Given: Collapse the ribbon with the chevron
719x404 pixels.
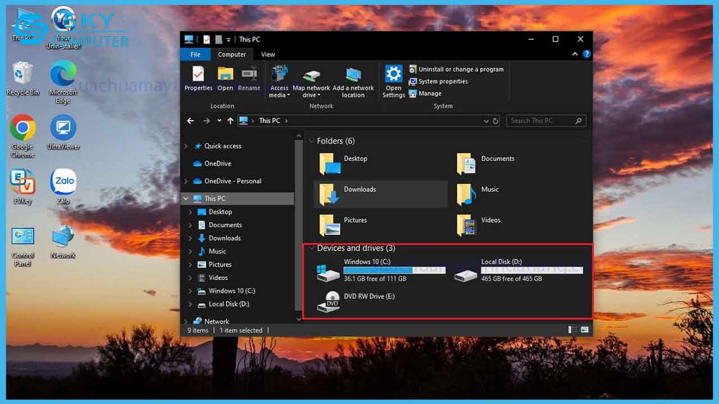Looking at the screenshot, I should [x=575, y=54].
